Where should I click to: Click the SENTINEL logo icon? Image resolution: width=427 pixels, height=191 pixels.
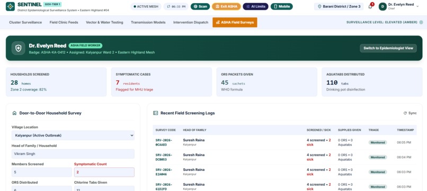coord(11,6)
